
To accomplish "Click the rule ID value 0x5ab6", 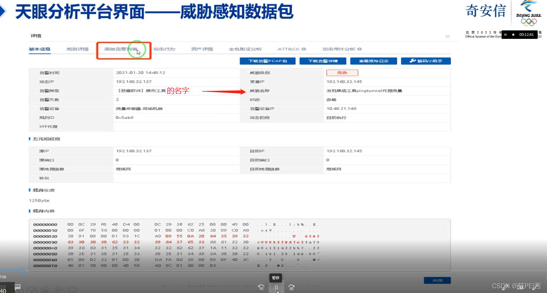I will (x=125, y=117).
